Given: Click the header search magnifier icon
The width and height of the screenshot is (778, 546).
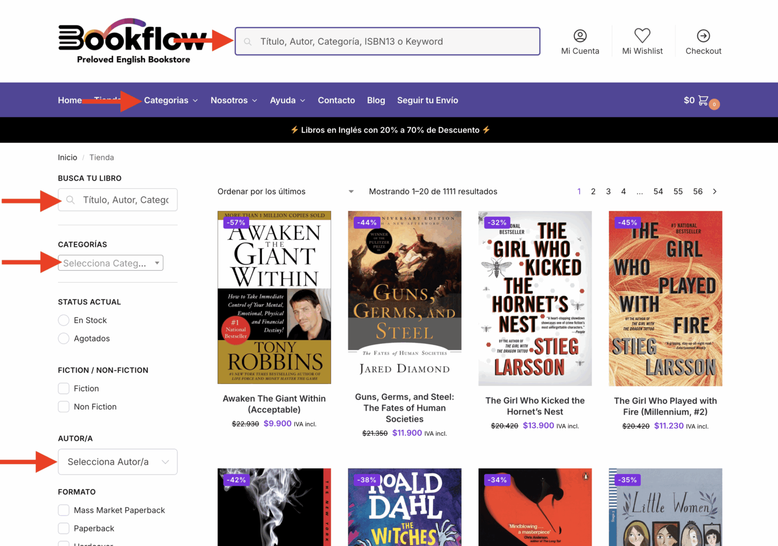Looking at the screenshot, I should (x=248, y=42).
